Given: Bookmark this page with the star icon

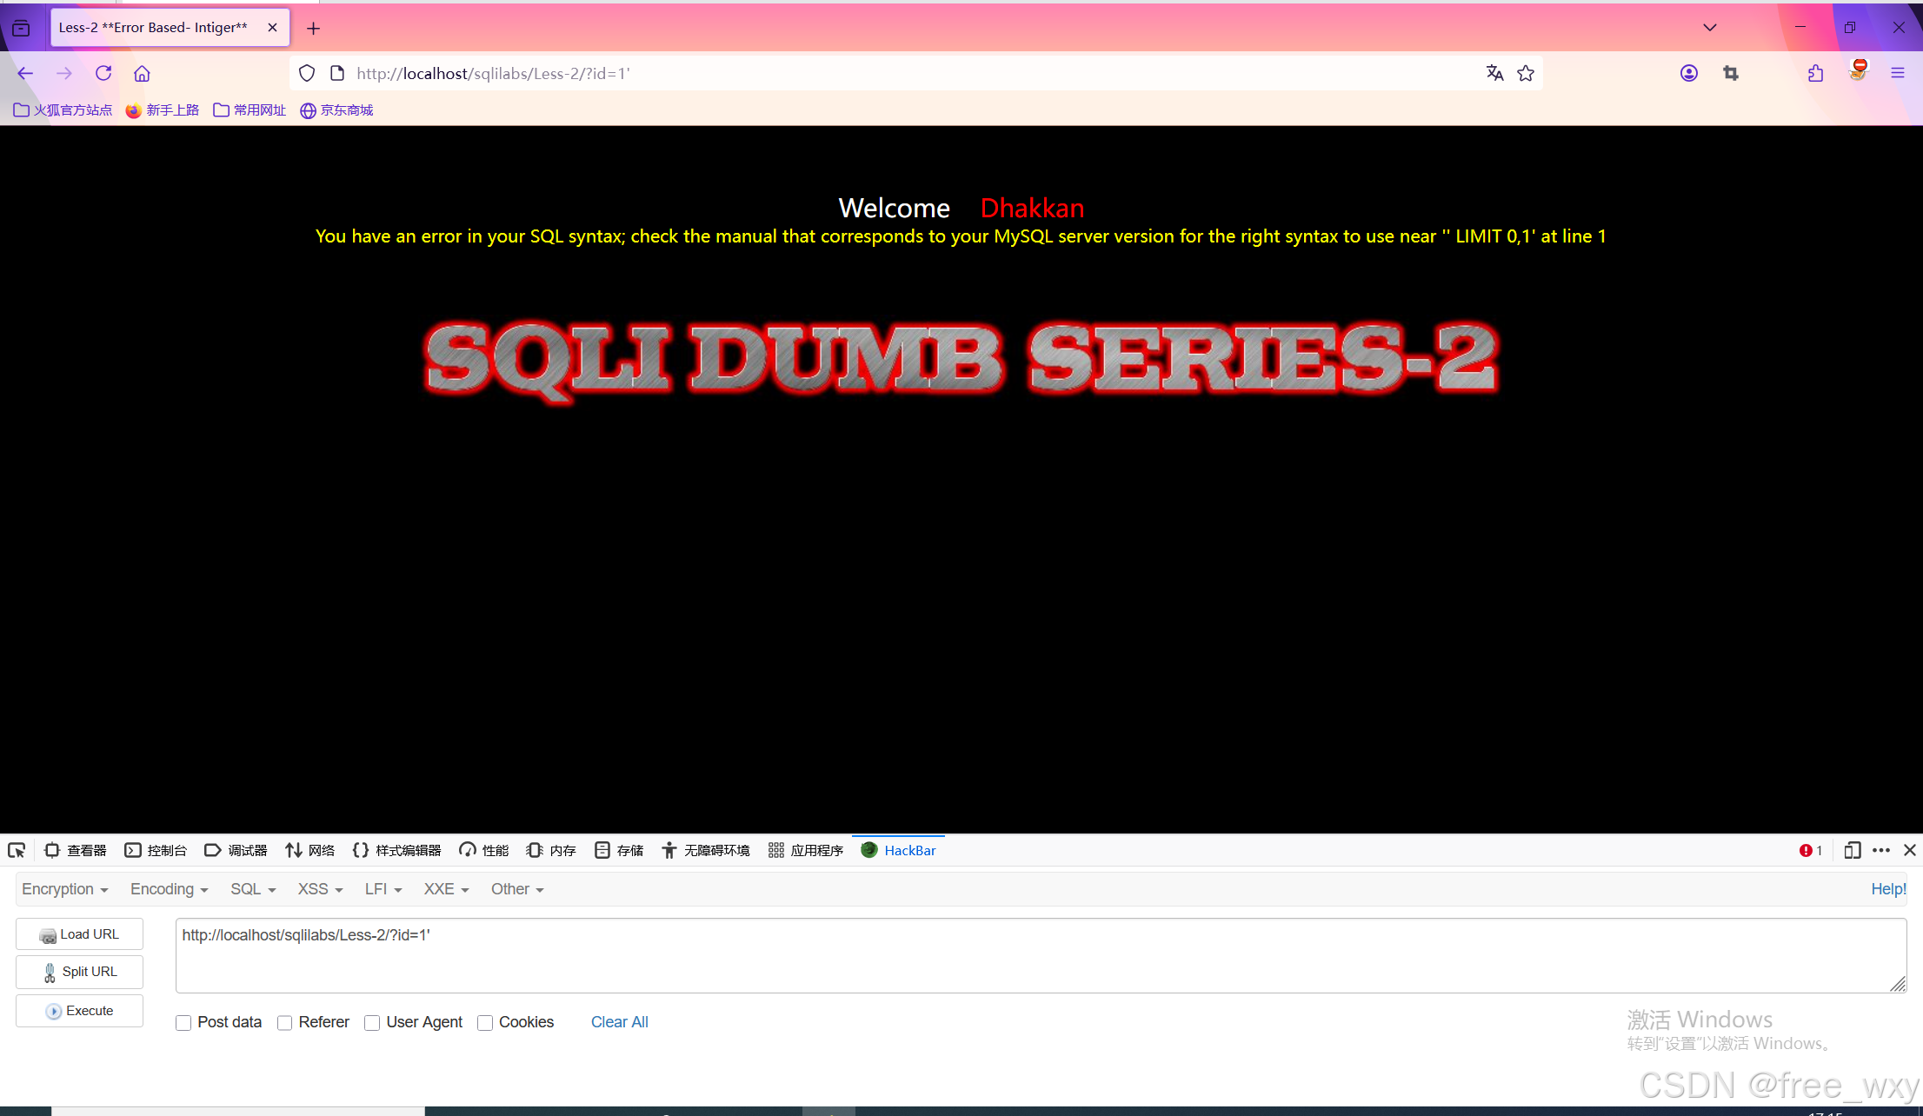Looking at the screenshot, I should (1526, 74).
